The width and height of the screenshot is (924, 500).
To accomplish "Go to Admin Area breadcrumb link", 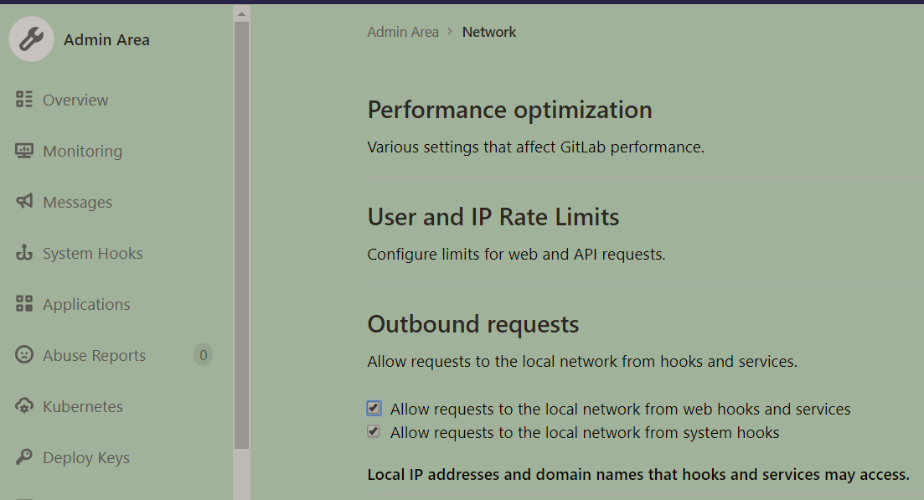I will (403, 32).
